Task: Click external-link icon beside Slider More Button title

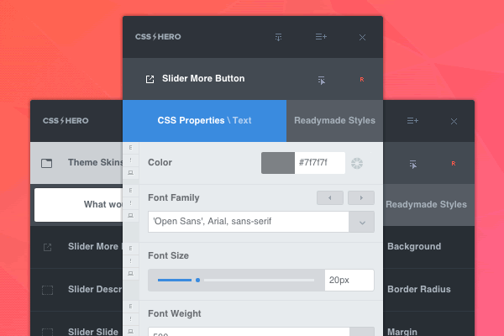Action: coord(150,79)
